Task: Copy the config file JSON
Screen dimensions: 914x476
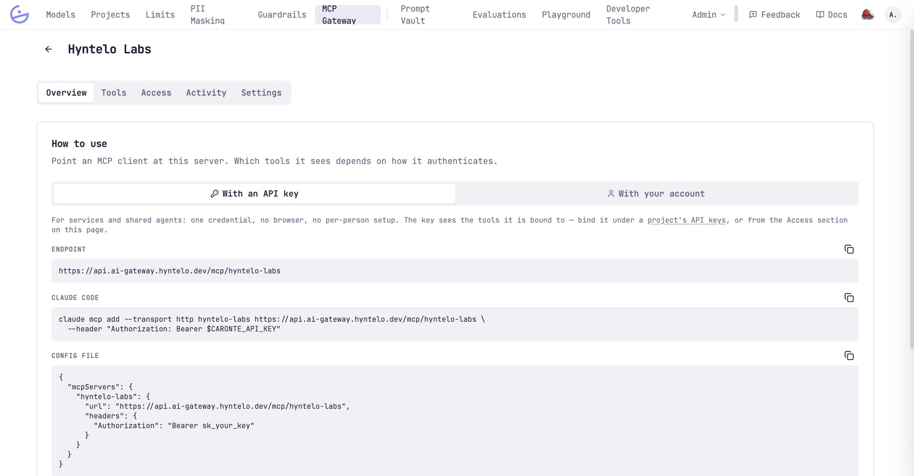Action: coord(849,356)
